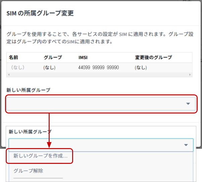Click the (なし) cell under 変更後のグループ
202x182 pixels.
tap(141, 67)
